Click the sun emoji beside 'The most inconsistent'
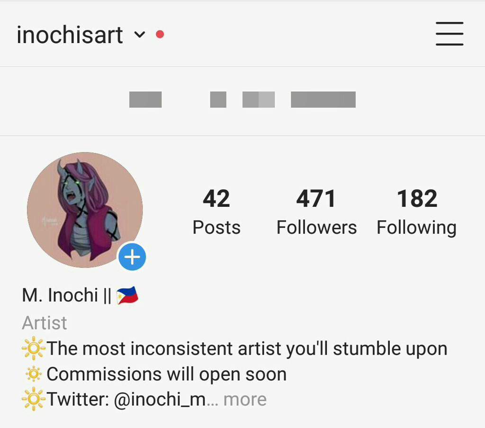 (34, 348)
